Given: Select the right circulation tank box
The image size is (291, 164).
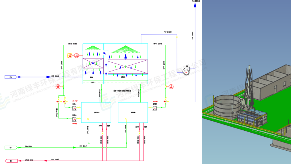Looking at the screenshot, I should 133,112.
